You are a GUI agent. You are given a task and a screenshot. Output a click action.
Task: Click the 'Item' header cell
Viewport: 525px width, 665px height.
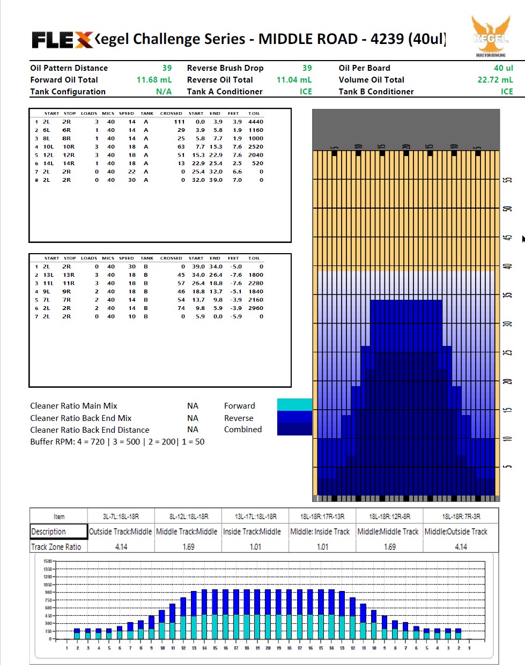pos(59,516)
